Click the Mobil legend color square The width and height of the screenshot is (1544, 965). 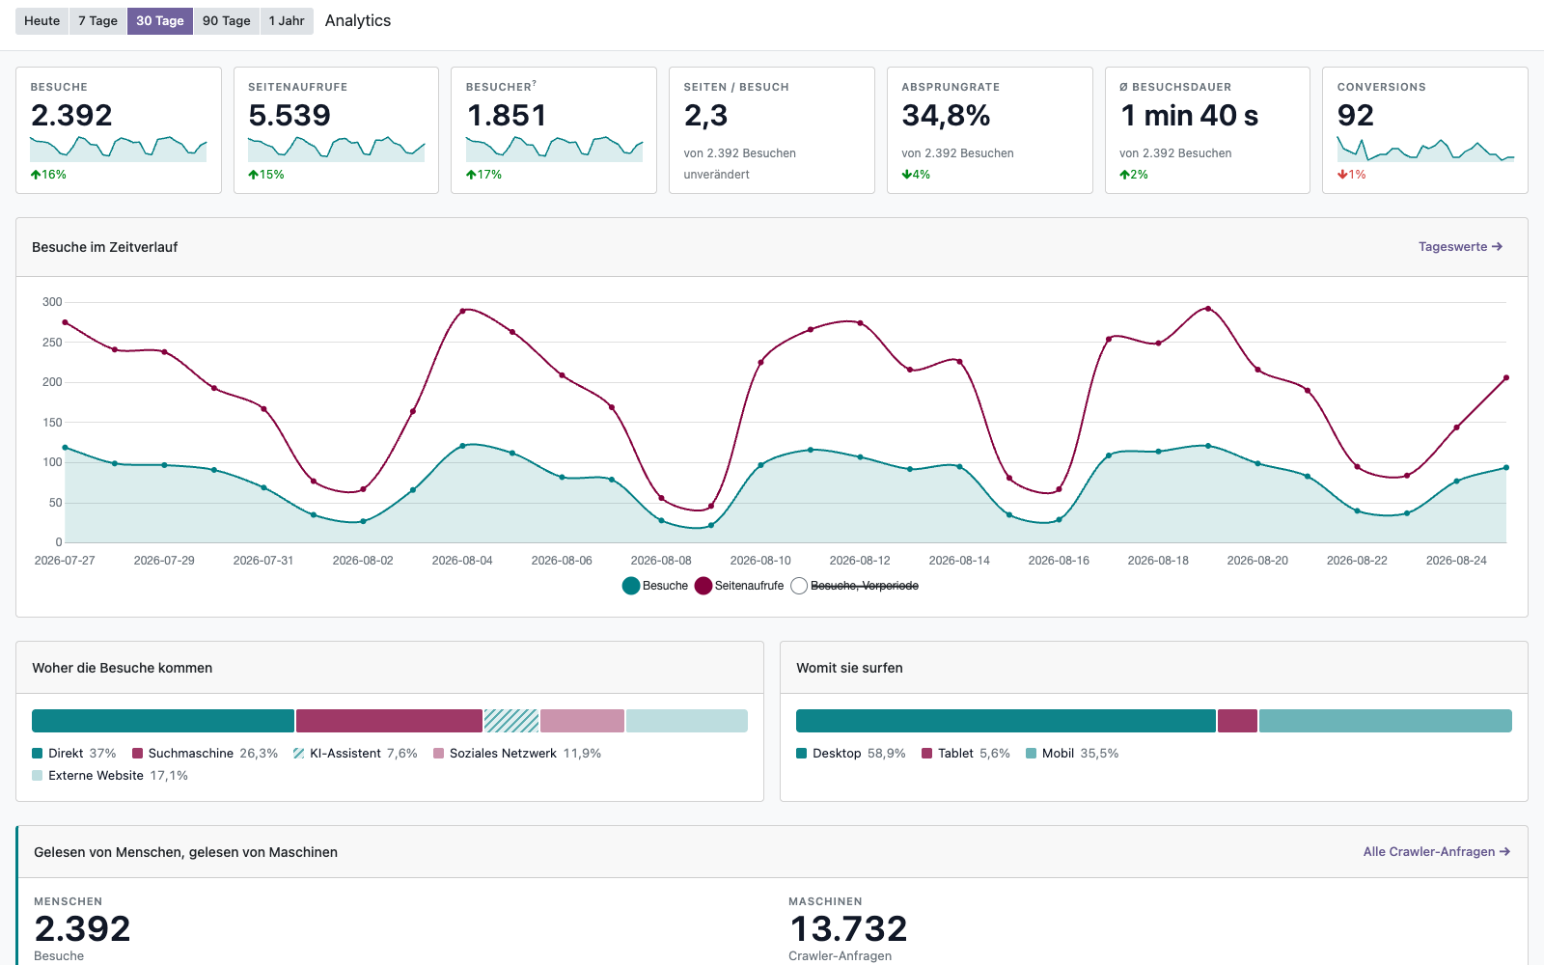coord(1032,754)
